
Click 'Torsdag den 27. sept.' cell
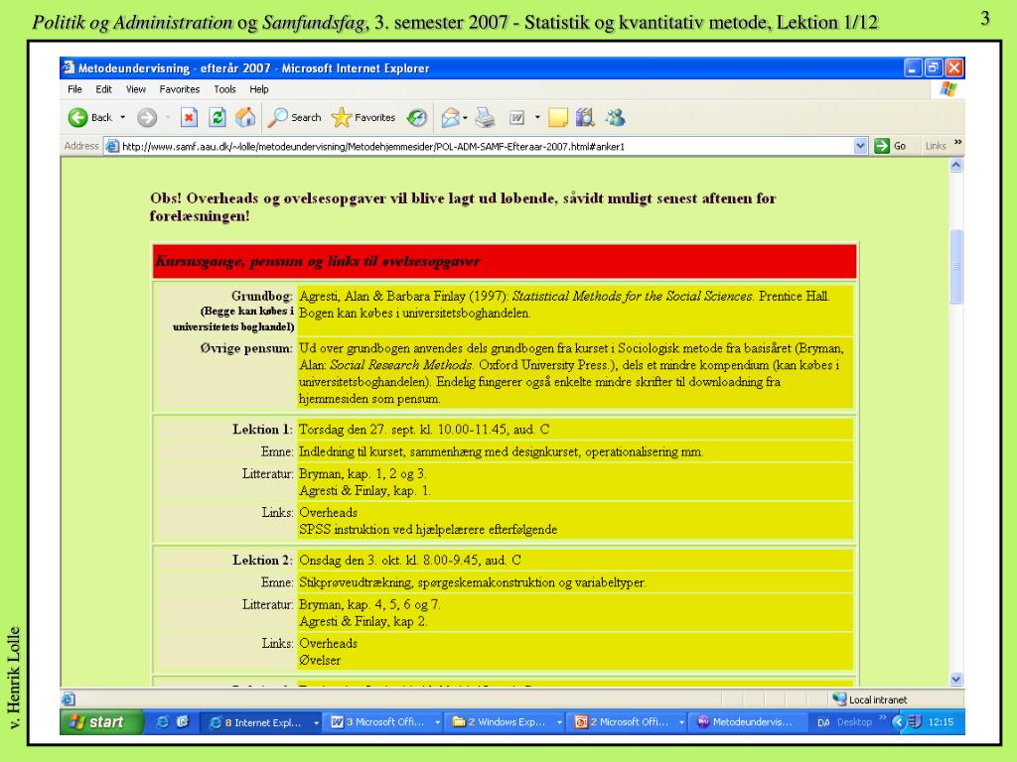pos(575,430)
